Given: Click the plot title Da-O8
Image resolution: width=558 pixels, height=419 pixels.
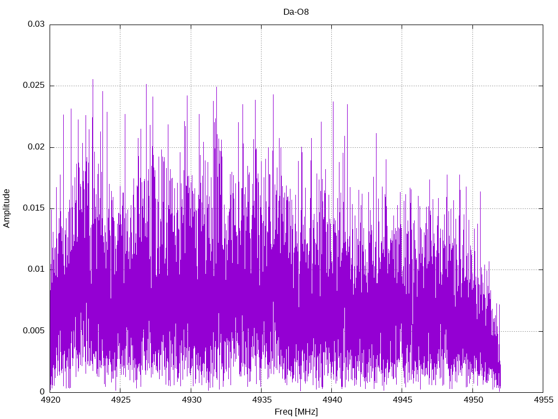Looking at the screenshot, I should (x=296, y=12).
